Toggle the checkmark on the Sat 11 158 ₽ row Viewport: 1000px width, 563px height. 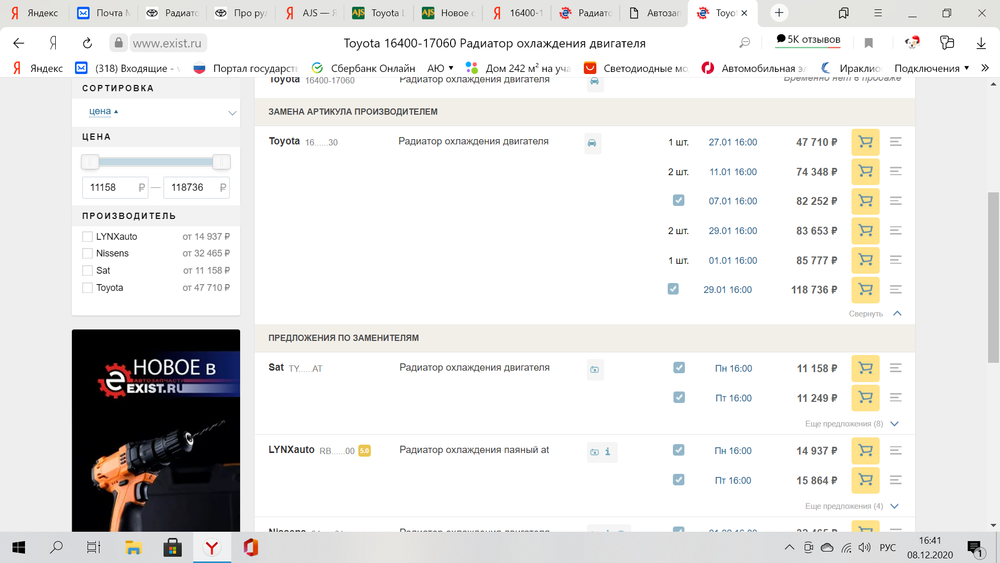point(679,368)
